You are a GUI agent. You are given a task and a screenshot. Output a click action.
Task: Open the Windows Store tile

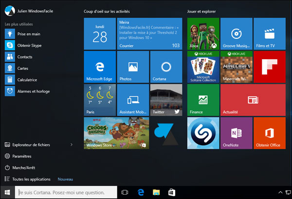pos(116,133)
